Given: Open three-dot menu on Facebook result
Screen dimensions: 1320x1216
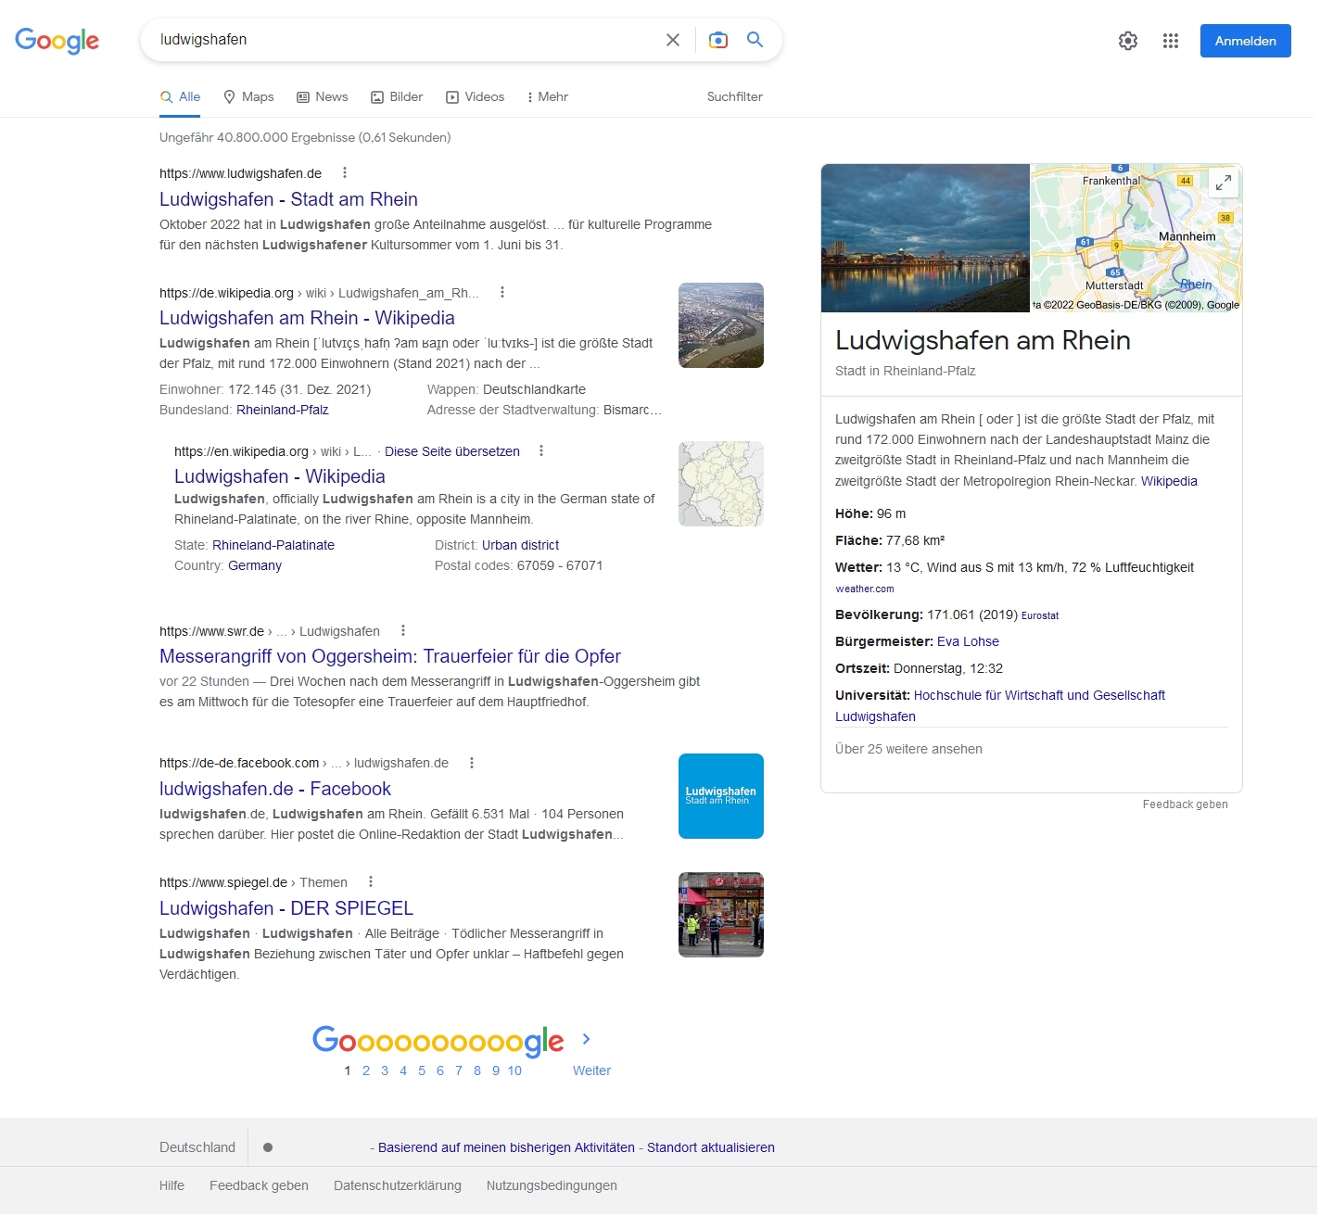Looking at the screenshot, I should (x=472, y=763).
